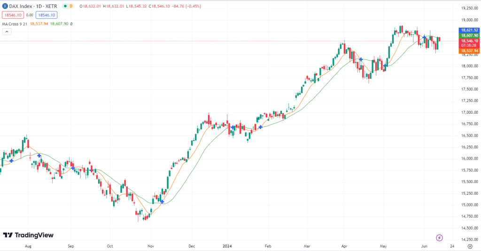Click the MA cross marker in November

[162, 202]
